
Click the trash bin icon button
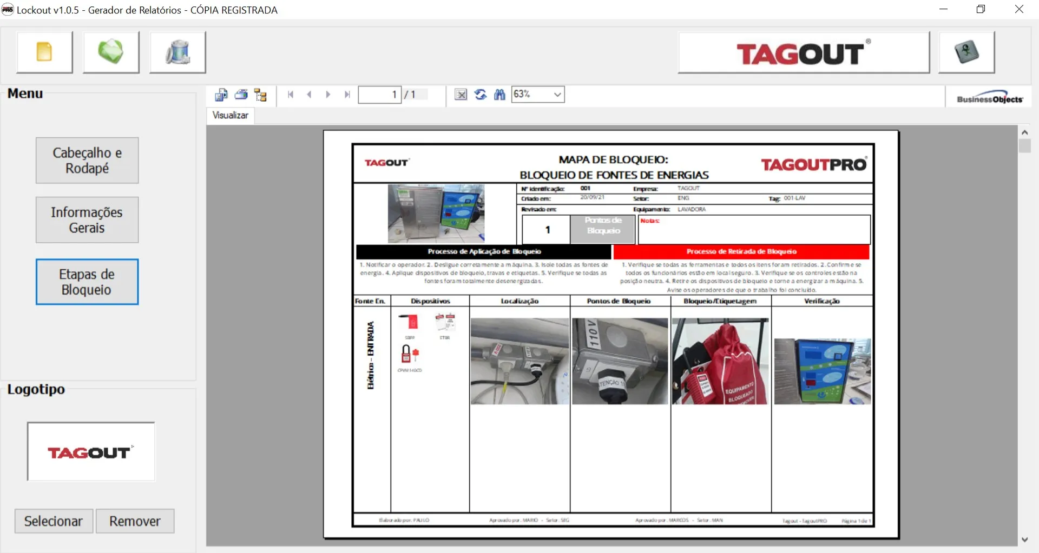coord(177,52)
